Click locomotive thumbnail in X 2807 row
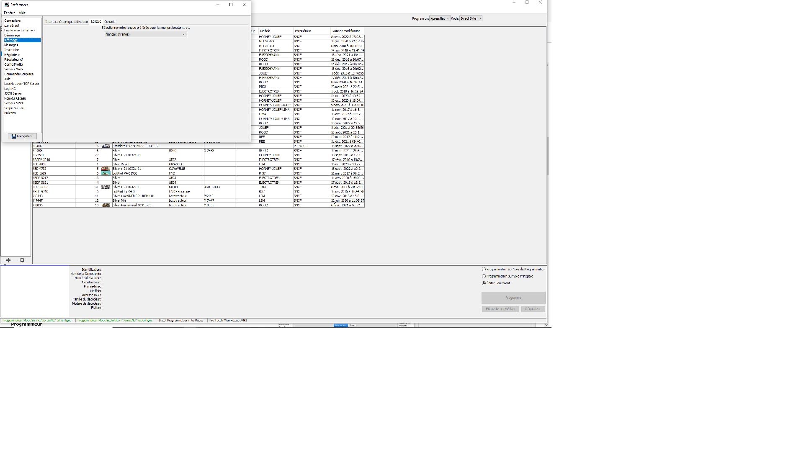This screenshot has height=452, width=804. coord(106,146)
